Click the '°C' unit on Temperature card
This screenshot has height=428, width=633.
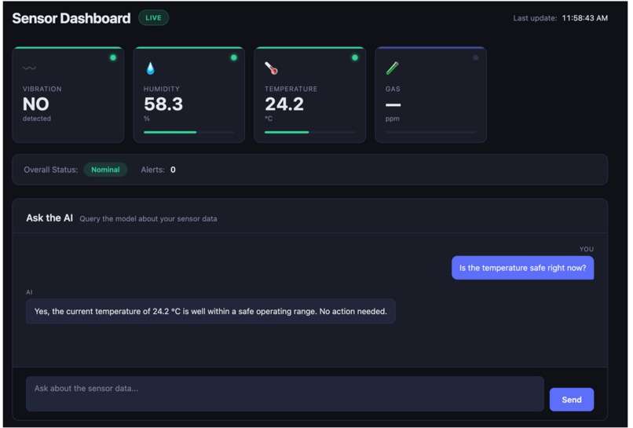pyautogui.click(x=269, y=119)
